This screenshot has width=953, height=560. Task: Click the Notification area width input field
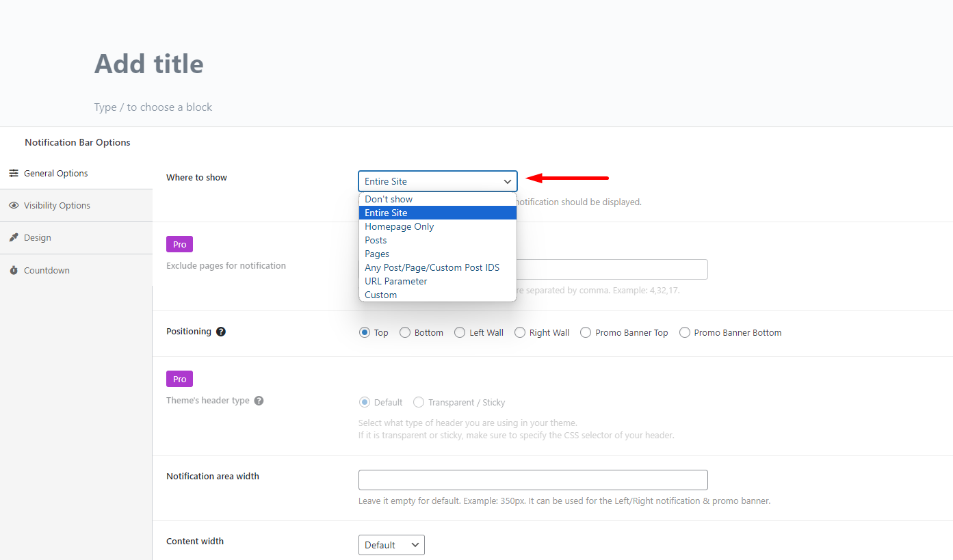point(533,480)
